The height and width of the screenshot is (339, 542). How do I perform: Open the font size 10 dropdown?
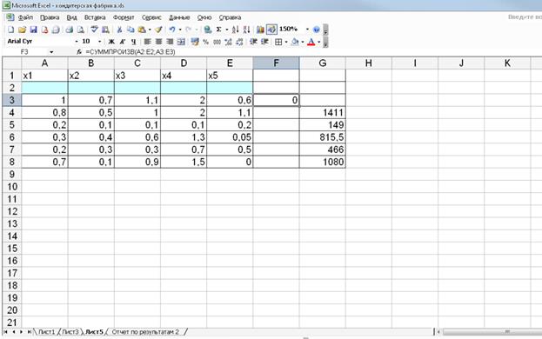(x=99, y=42)
